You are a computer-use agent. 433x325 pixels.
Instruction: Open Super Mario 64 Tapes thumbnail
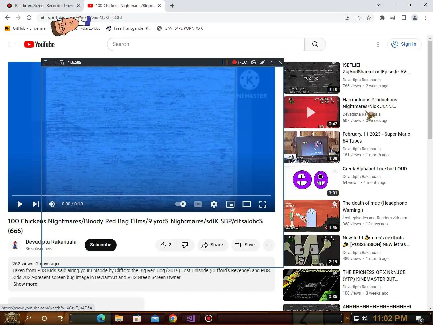pos(312,147)
